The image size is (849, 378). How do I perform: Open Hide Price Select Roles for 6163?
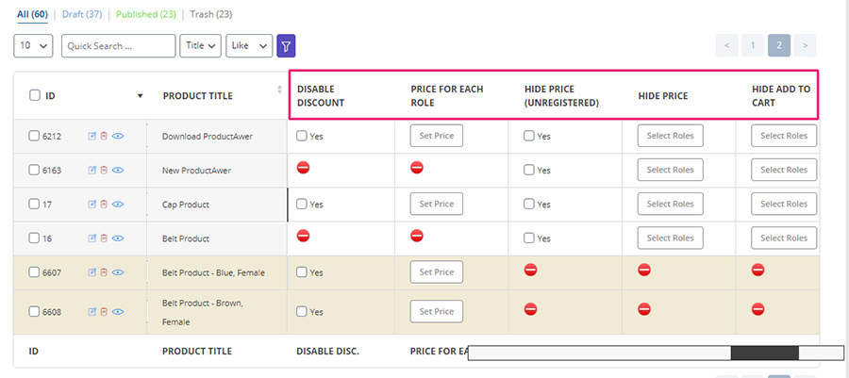click(671, 170)
